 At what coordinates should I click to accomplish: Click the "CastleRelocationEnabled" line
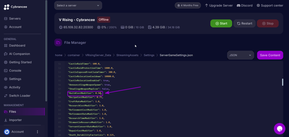coord(89,81)
